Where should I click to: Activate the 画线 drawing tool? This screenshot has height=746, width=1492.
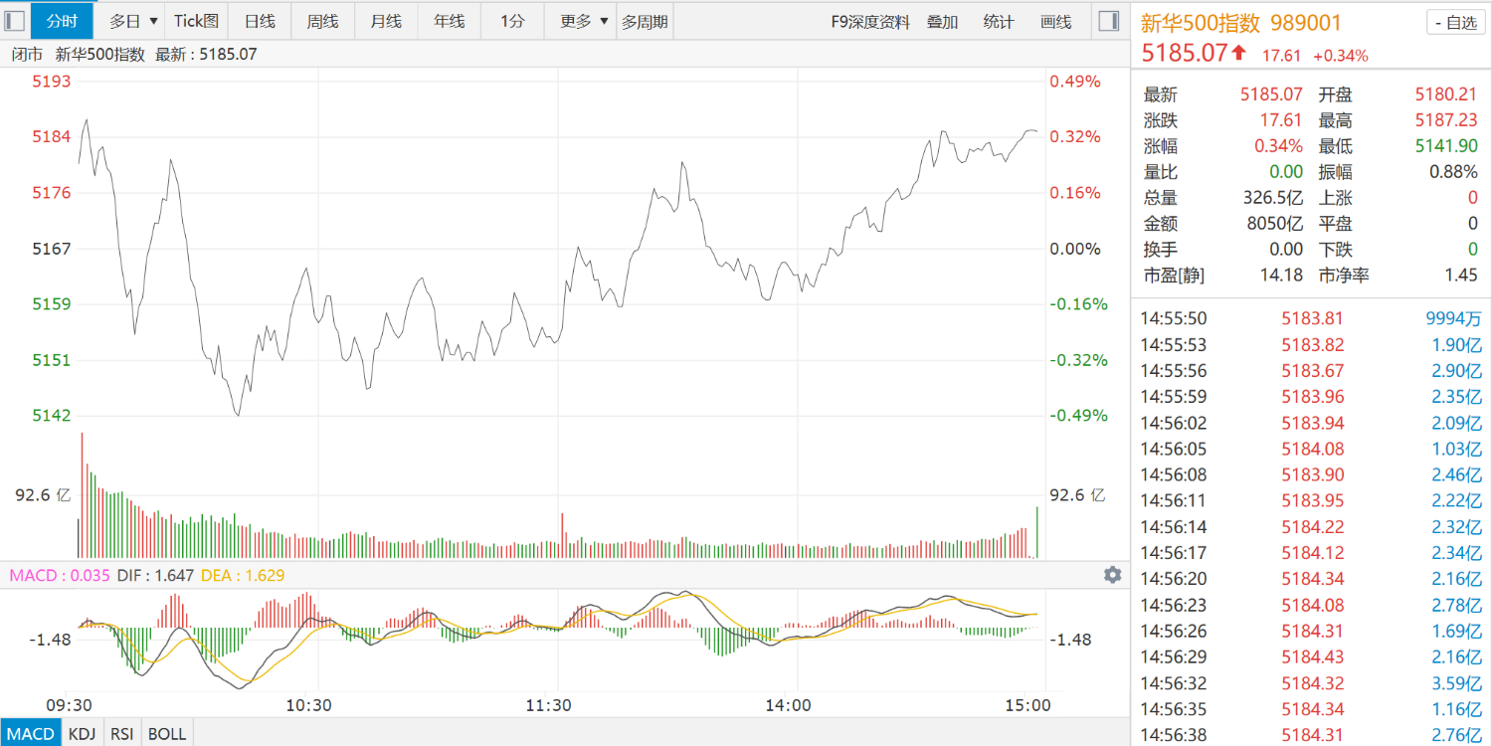point(1055,22)
